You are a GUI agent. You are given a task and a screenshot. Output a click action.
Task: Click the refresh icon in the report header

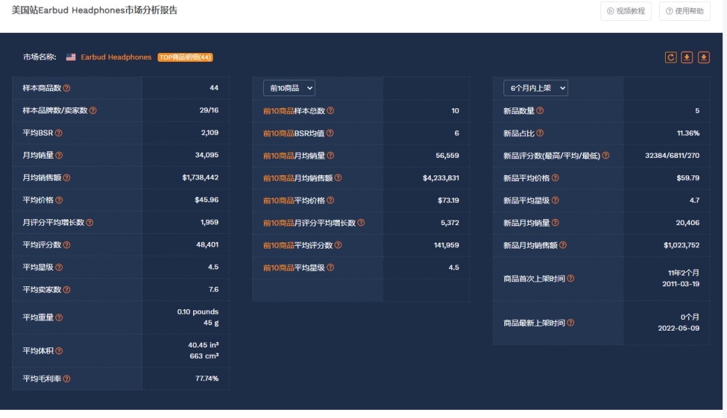[x=670, y=57]
